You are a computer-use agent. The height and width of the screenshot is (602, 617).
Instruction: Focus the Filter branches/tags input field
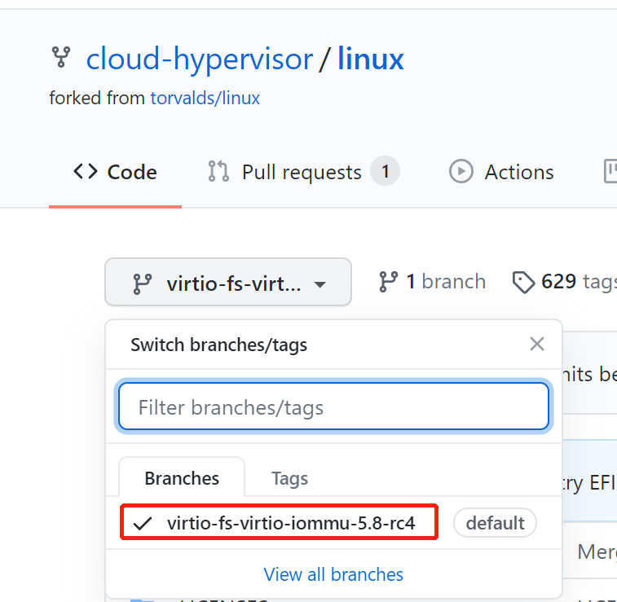click(x=333, y=406)
